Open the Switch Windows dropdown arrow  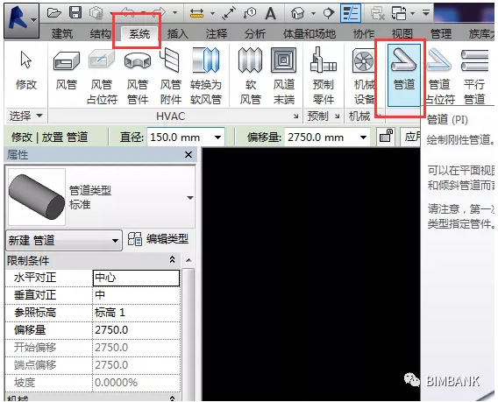tap(413, 13)
